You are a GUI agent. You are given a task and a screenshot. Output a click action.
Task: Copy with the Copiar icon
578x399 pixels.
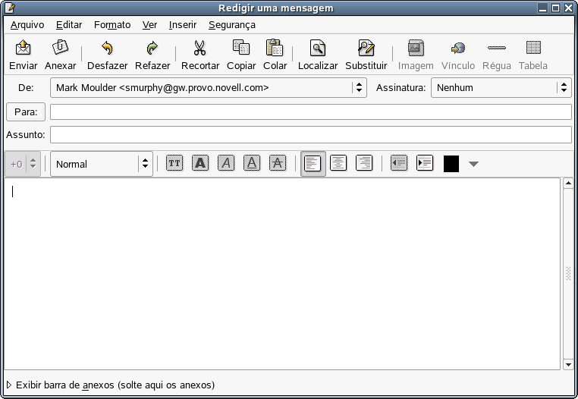pyautogui.click(x=241, y=48)
